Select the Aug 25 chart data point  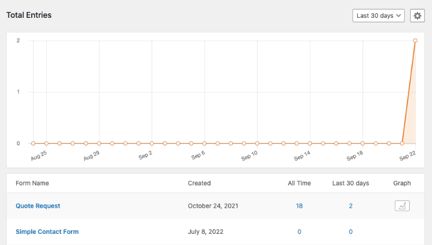[x=46, y=144]
